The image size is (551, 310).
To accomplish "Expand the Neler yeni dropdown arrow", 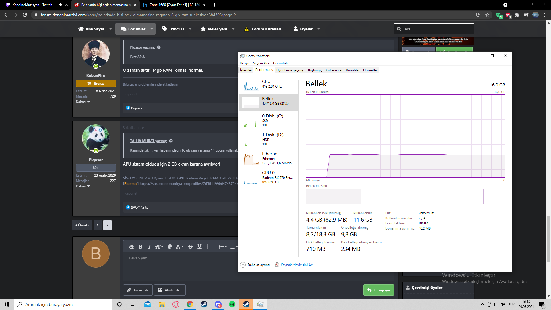I will [233, 29].
